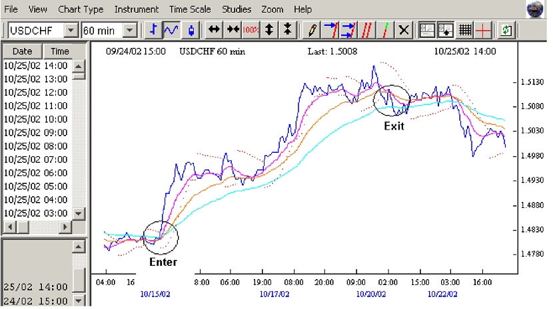
Task: Click the date list scroll down arrow
Action: point(79,213)
